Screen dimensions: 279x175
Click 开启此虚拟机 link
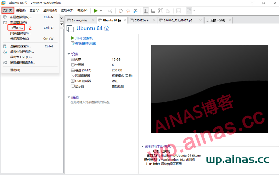click(84, 38)
